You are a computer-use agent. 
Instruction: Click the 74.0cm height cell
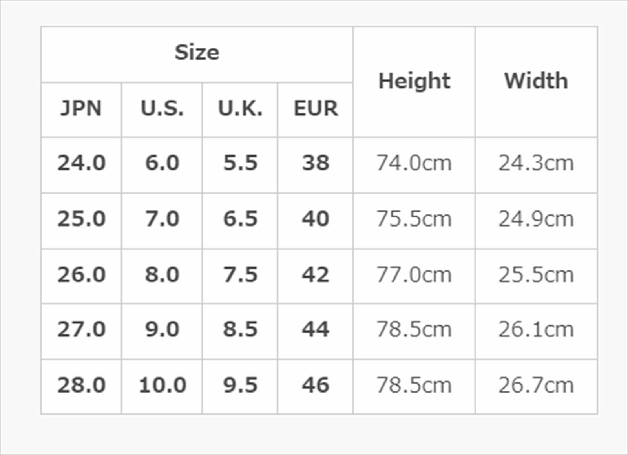pos(414,165)
